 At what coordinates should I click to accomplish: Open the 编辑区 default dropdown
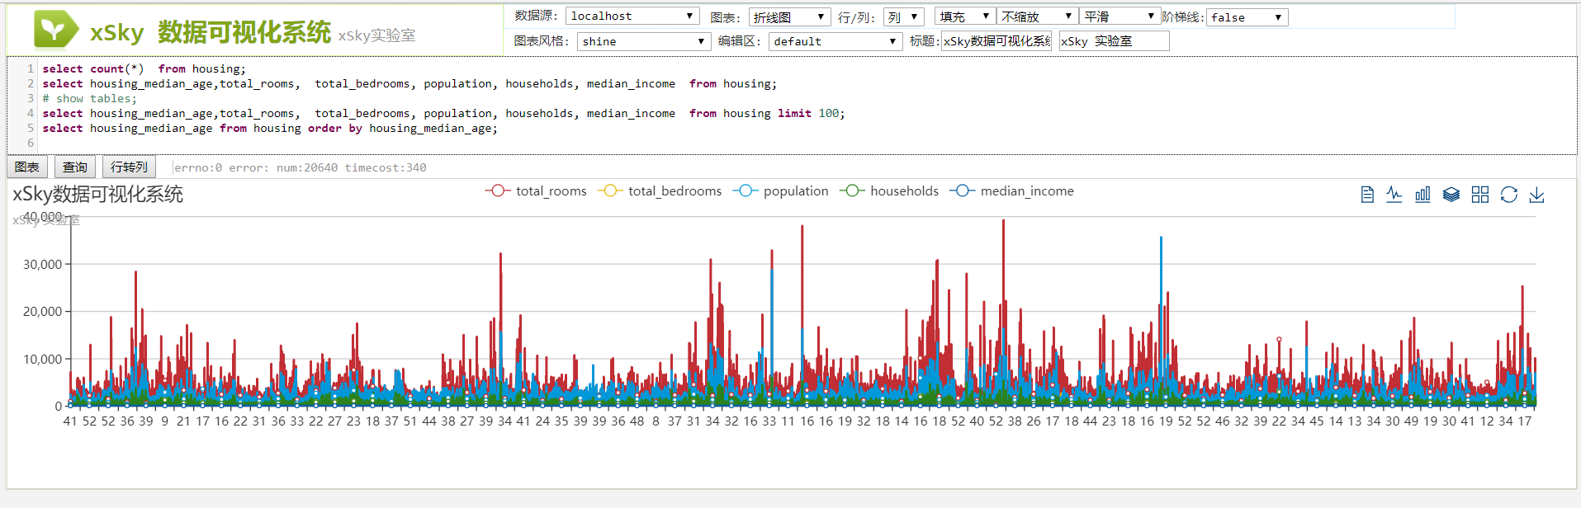click(x=835, y=41)
